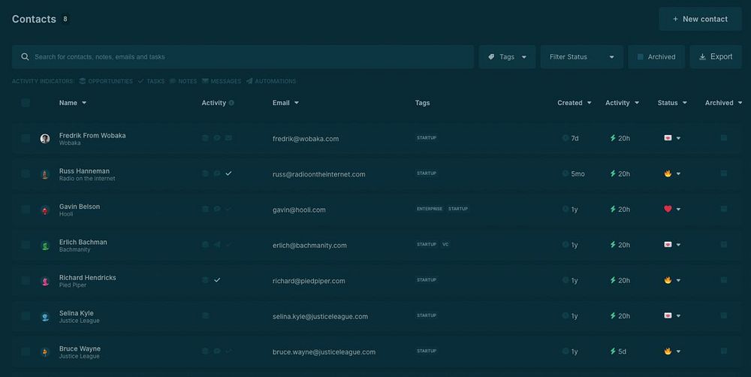Click the STARTUP tag on Selina Kyle
The height and width of the screenshot is (377, 751).
pos(427,315)
